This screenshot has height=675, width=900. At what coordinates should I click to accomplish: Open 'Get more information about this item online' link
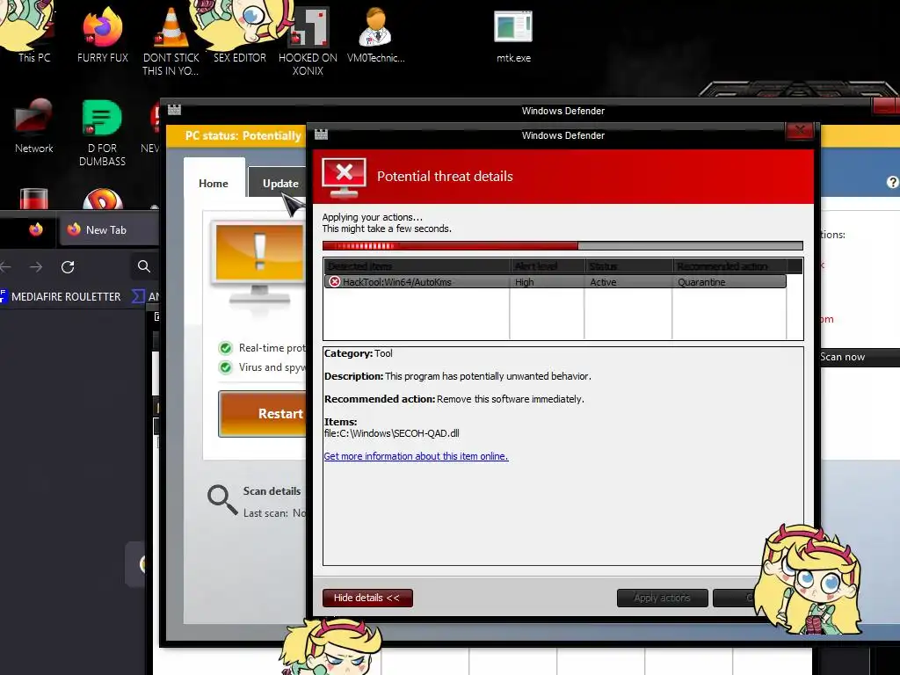(x=416, y=456)
